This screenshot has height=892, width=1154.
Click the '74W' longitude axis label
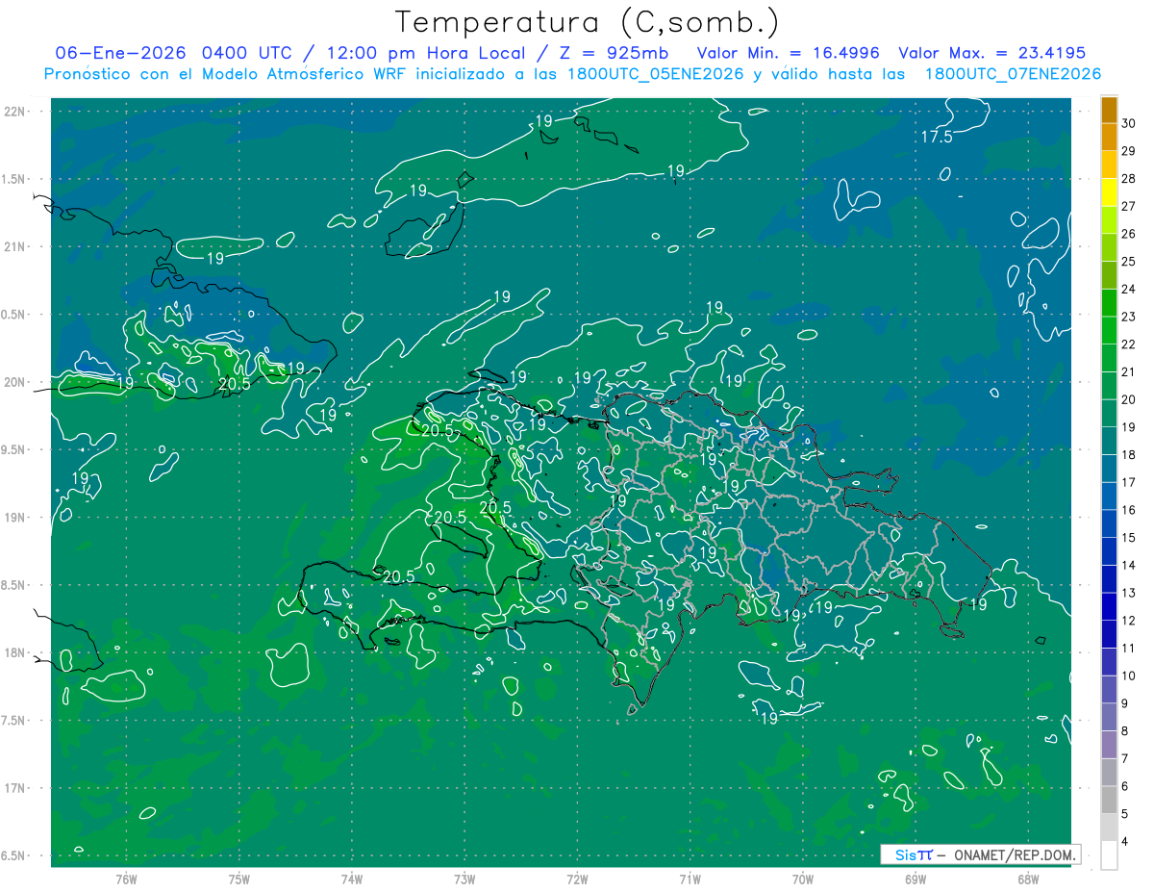pos(352,879)
